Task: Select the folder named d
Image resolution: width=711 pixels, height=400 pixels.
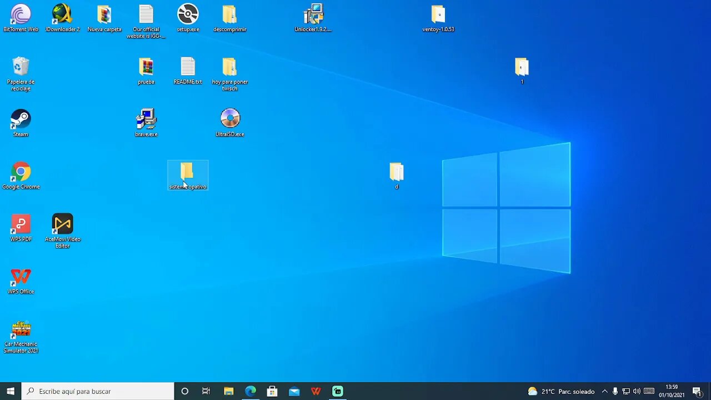Action: pos(397,176)
